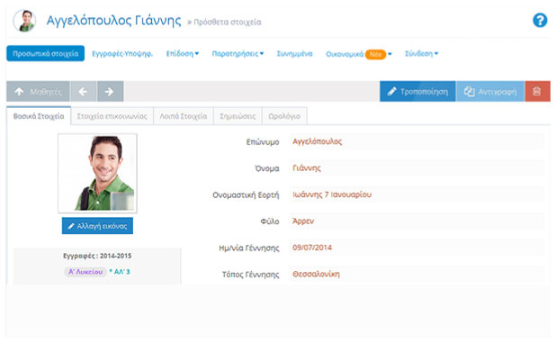556x343 pixels.
Task: Click the student name Αγγελόπουλος Γιάννης heading
Action: tap(114, 21)
